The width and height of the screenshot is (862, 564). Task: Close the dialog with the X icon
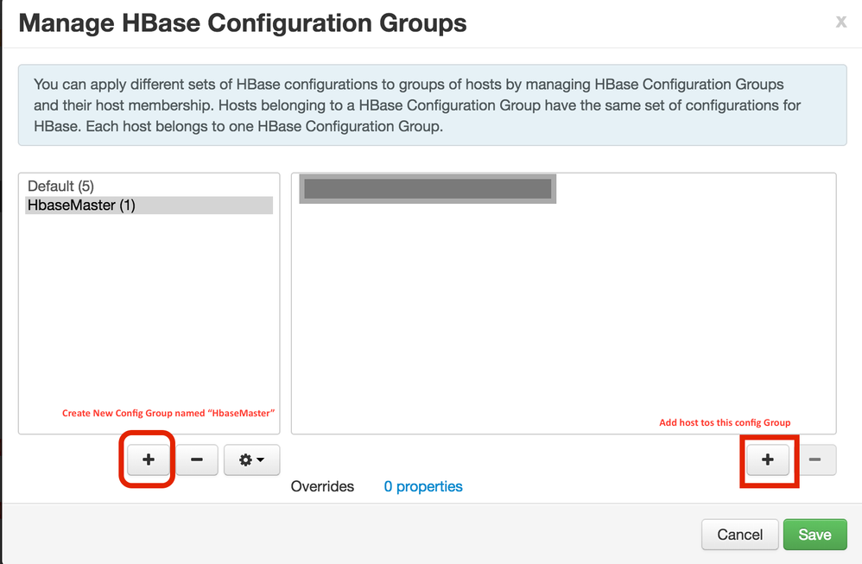click(840, 22)
